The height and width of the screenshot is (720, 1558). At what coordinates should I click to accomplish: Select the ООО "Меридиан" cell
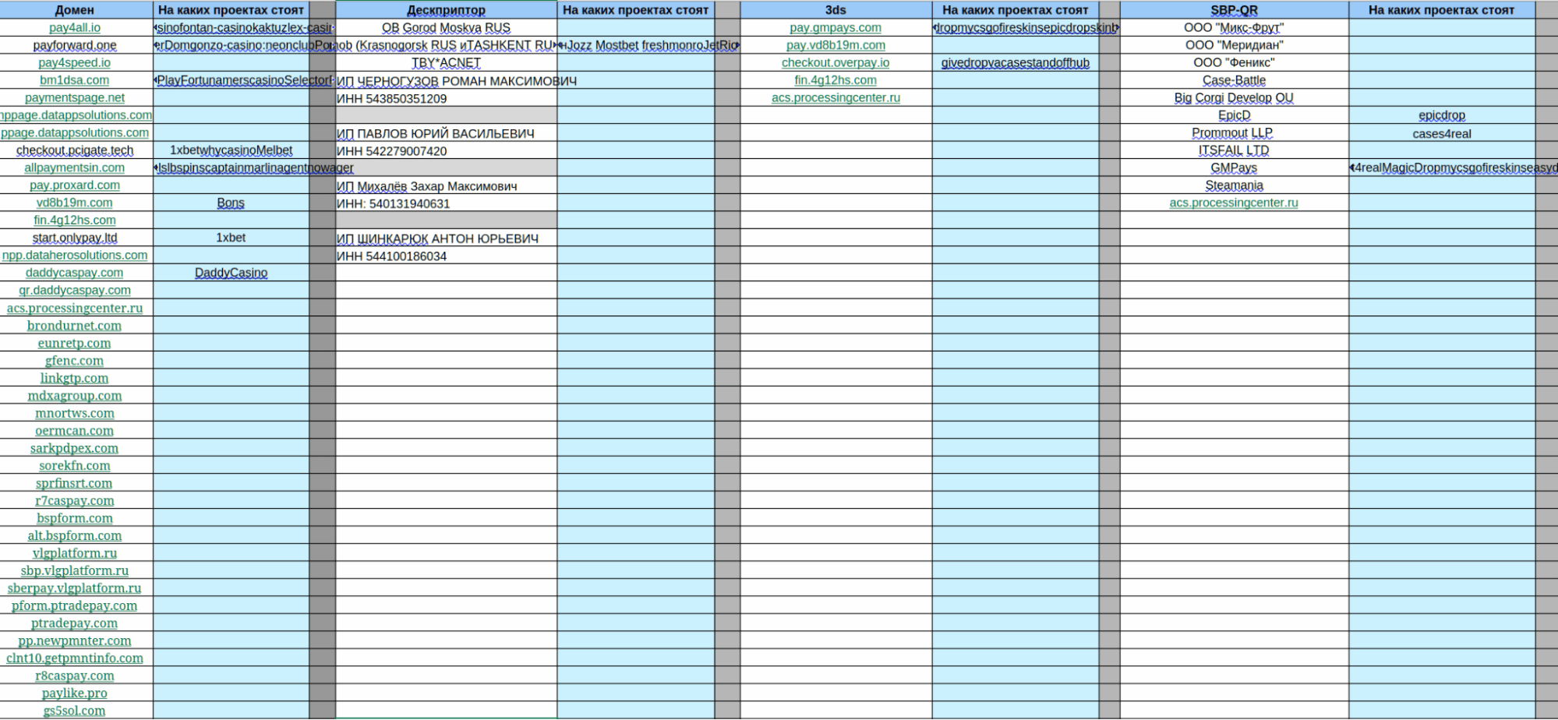point(1234,45)
